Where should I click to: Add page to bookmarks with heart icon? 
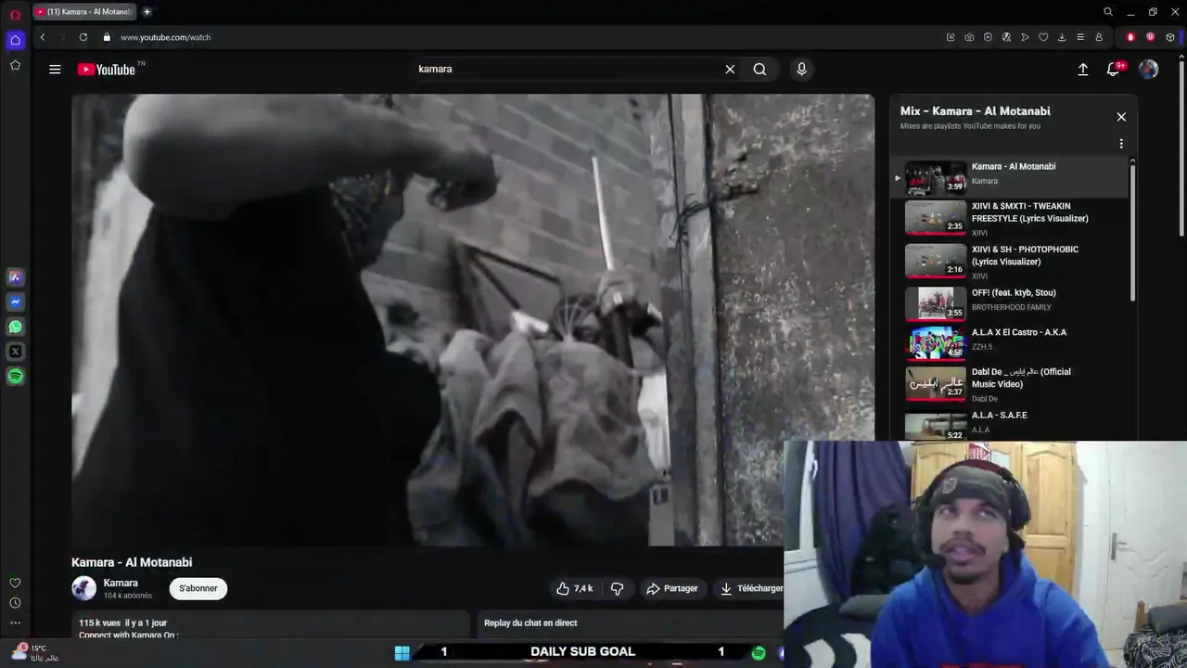(x=1043, y=37)
